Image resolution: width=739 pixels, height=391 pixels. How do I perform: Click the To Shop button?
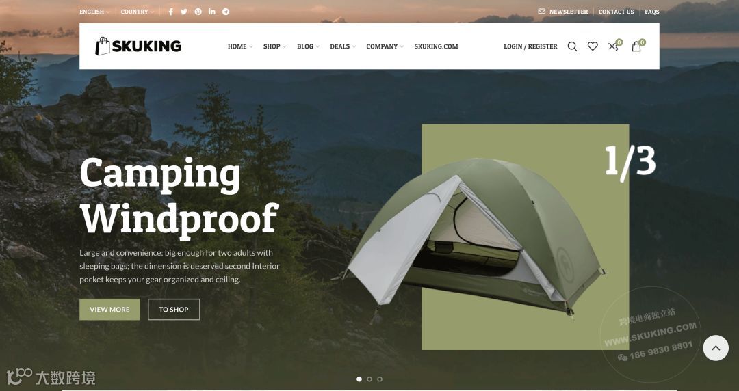[174, 310]
